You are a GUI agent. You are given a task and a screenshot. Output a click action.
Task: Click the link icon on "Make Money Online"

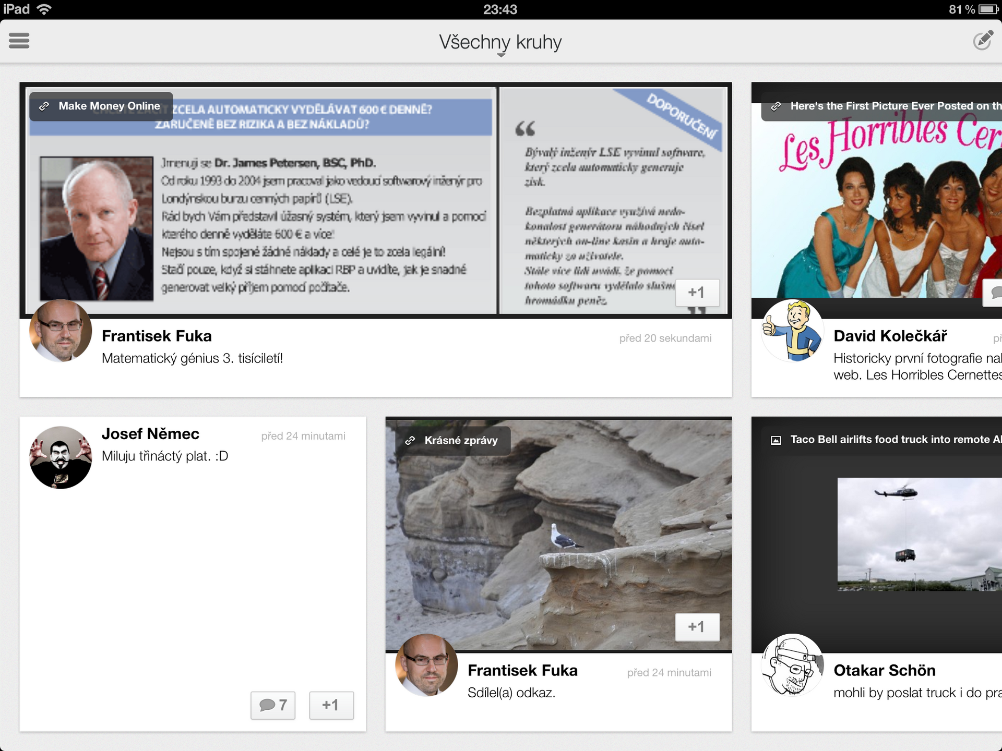click(45, 106)
